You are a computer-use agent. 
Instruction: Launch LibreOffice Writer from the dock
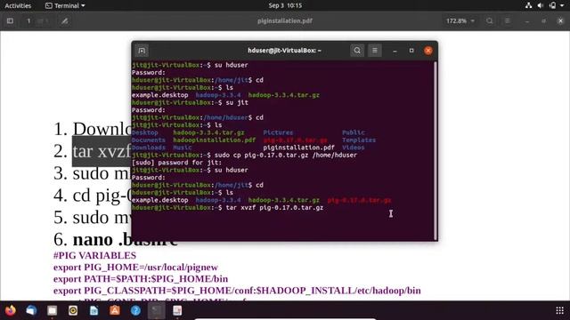94,310
